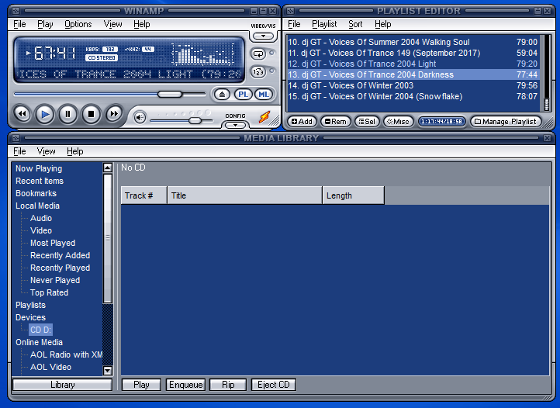Click the Library button

pos(63,385)
